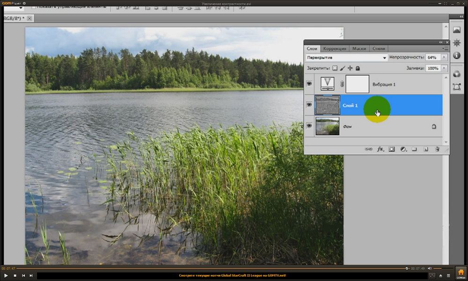Open the Перекрытие blend mode dropdown
Image resolution: width=468 pixels, height=281 pixels.
(346, 58)
